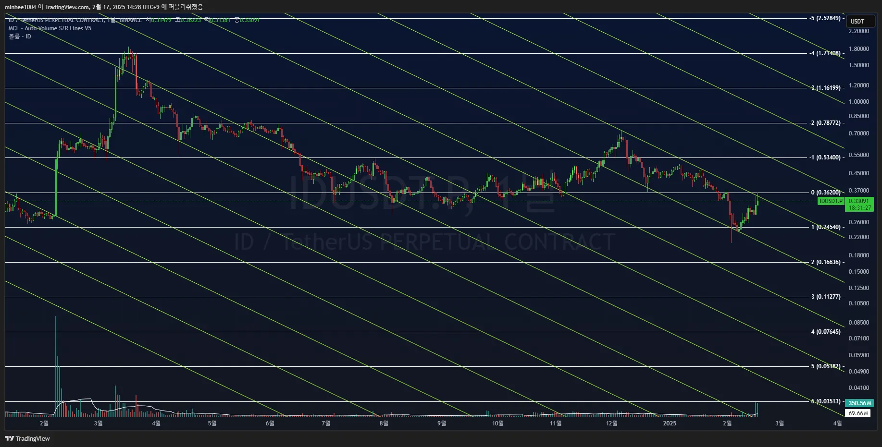
Task: Select the 볼륨 · ID volume indicator label
Action: (20, 36)
